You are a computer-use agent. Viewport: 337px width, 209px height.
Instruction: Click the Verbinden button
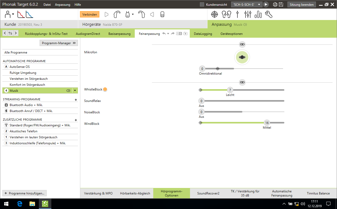[x=90, y=15]
